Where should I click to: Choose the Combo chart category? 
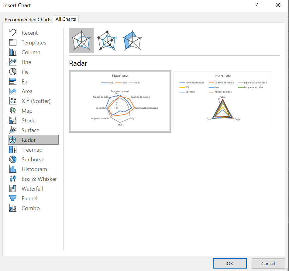33,208
